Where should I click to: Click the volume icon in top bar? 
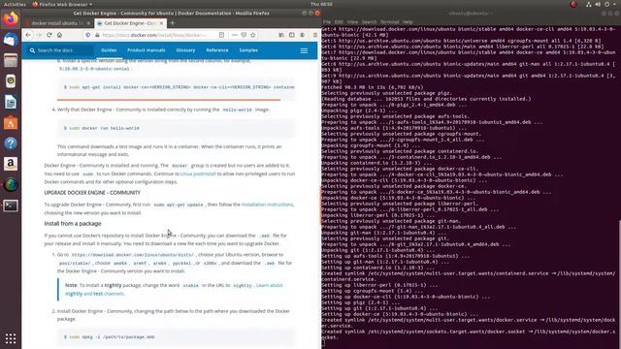(x=598, y=4)
